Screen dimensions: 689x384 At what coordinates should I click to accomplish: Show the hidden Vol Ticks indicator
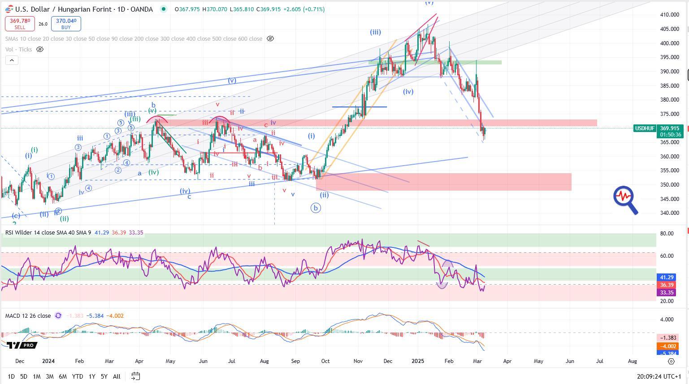pyautogui.click(x=39, y=50)
